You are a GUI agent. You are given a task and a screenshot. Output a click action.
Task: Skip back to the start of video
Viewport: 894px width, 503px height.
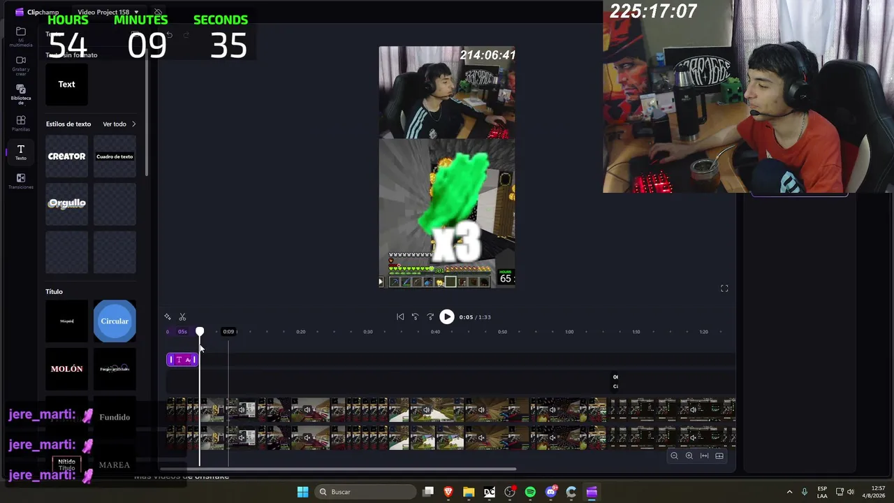click(x=400, y=317)
